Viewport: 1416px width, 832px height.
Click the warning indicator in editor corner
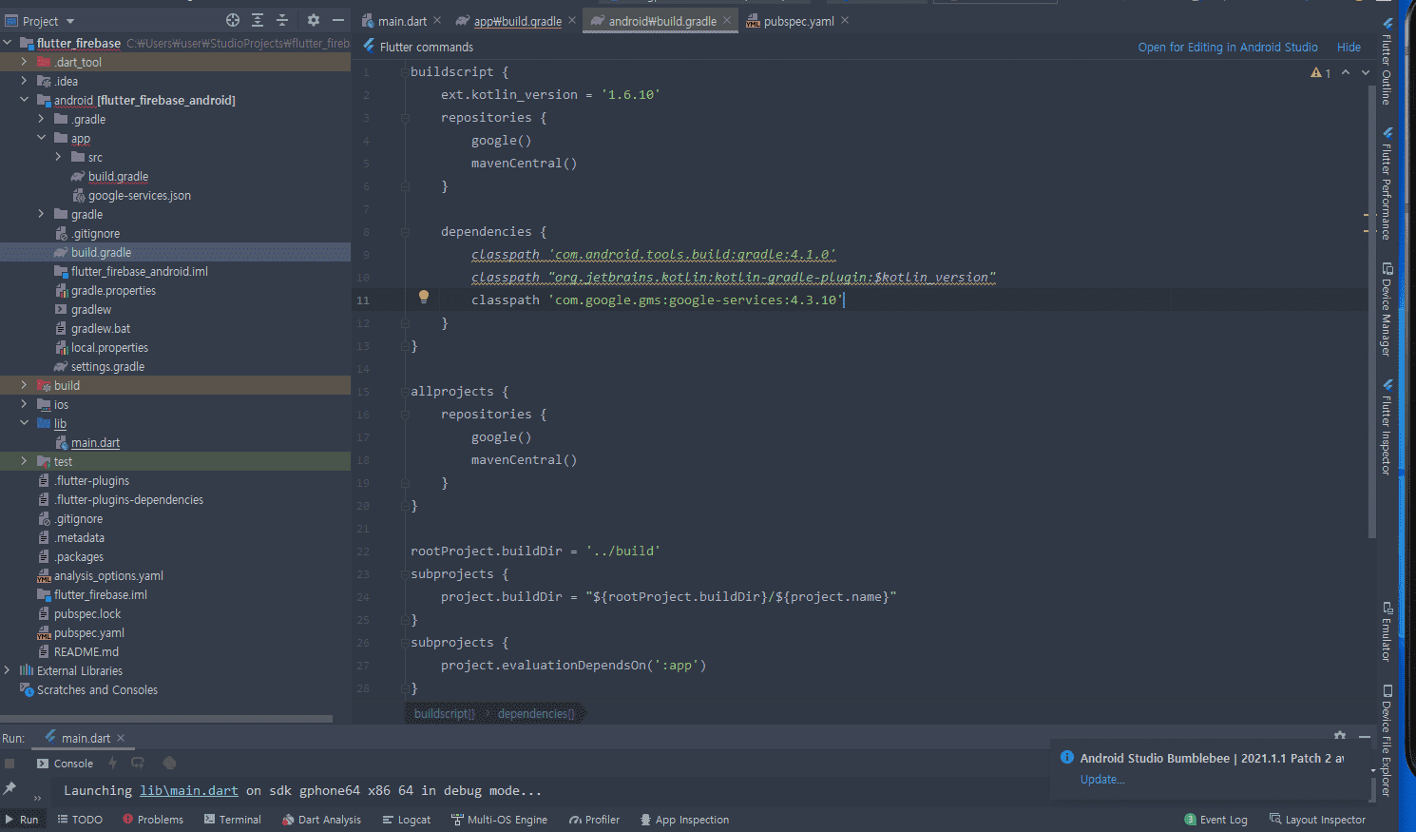(1320, 73)
